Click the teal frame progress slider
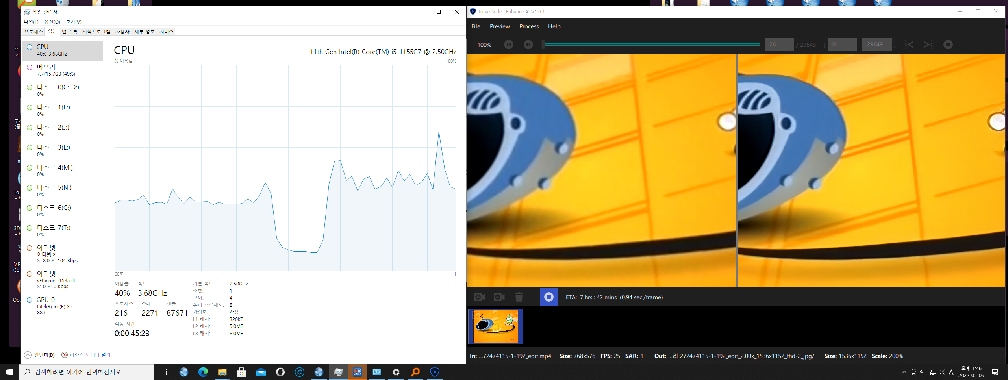This screenshot has width=1008, height=380. click(652, 44)
